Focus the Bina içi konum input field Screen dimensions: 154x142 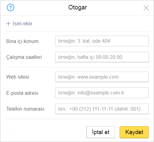point(102,41)
